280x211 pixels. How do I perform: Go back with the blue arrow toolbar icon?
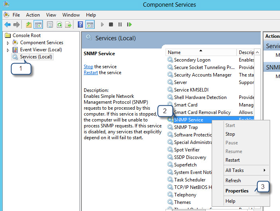[x=8, y=24]
